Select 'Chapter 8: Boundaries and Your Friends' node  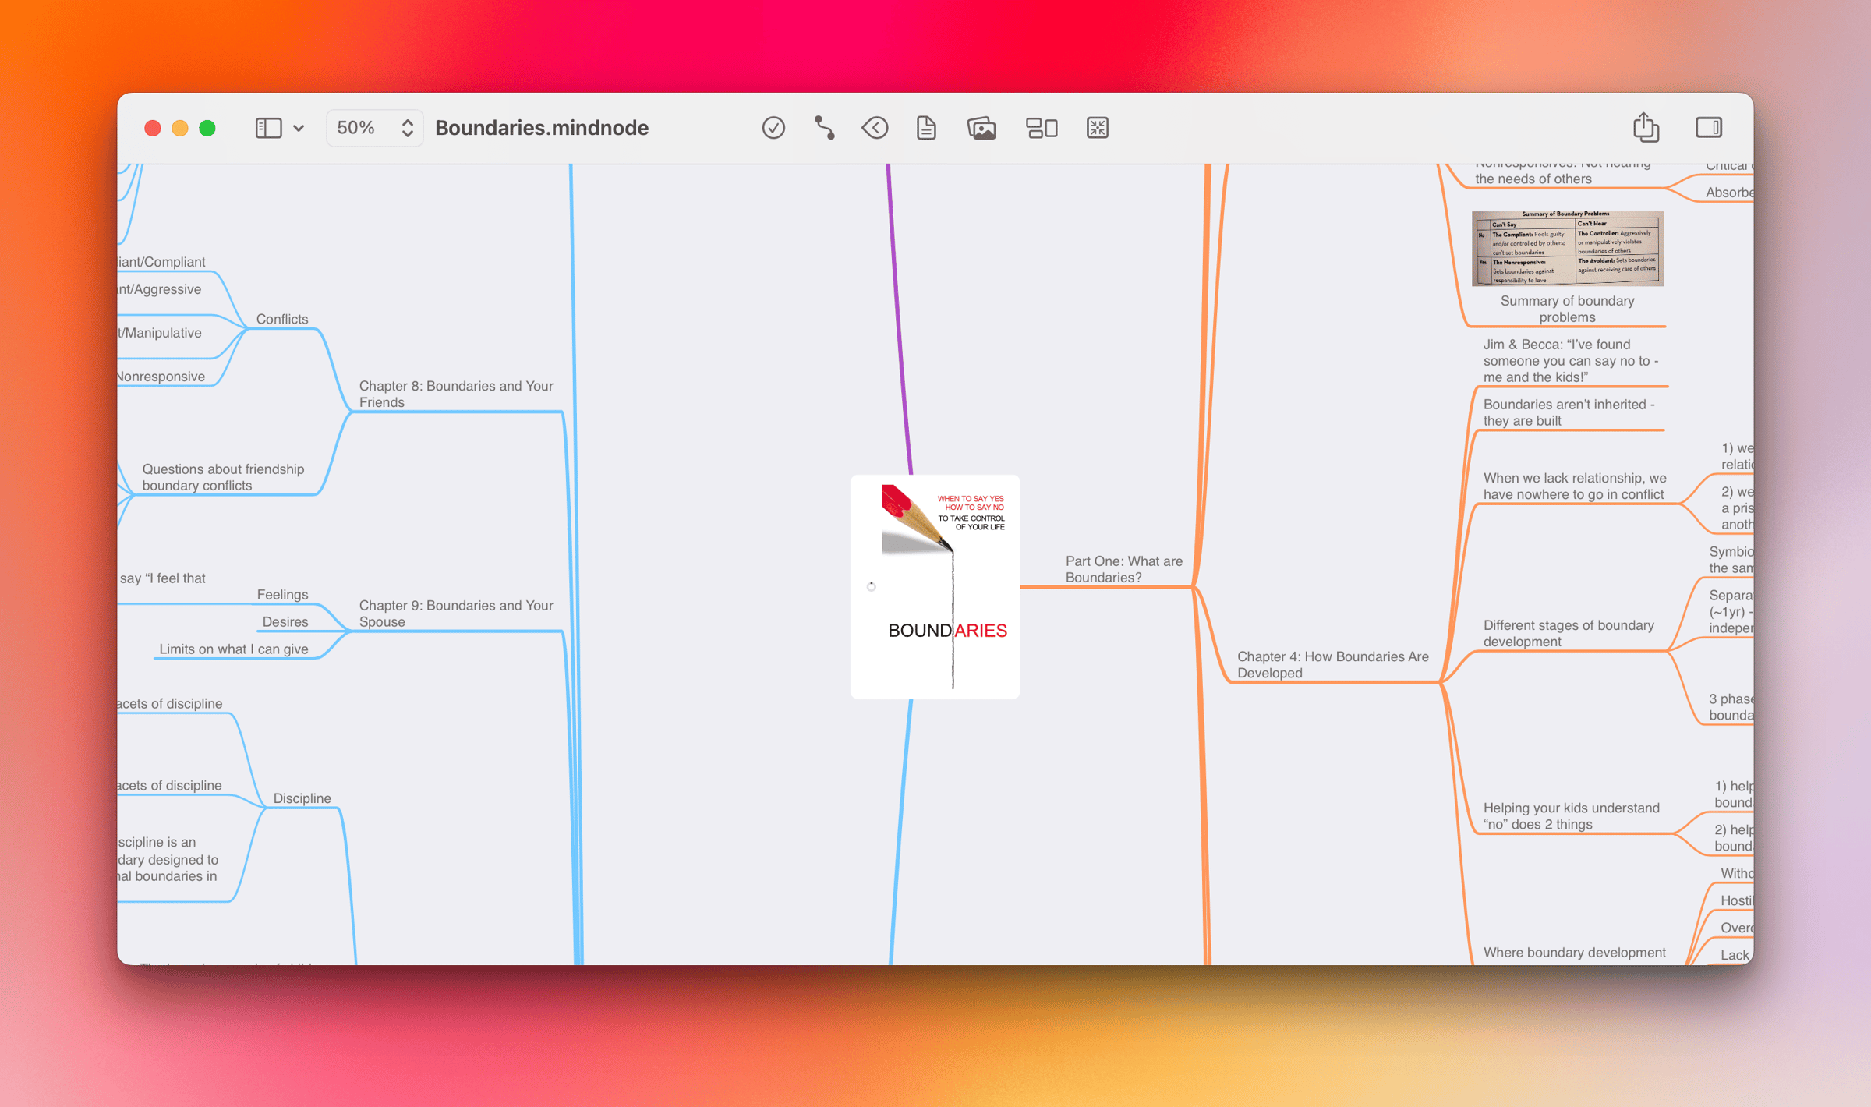456,394
